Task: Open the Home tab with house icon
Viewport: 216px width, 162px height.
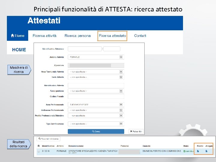Action: pyautogui.click(x=17, y=35)
